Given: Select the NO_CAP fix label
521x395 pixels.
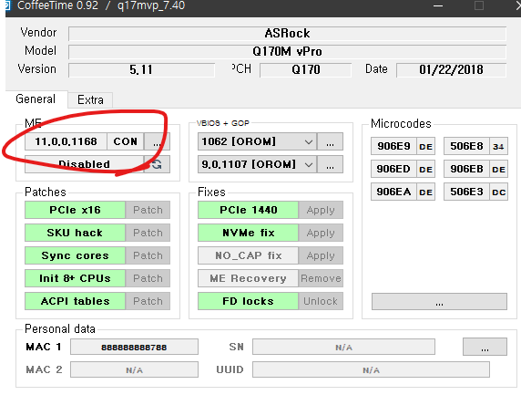Looking at the screenshot, I should [249, 255].
